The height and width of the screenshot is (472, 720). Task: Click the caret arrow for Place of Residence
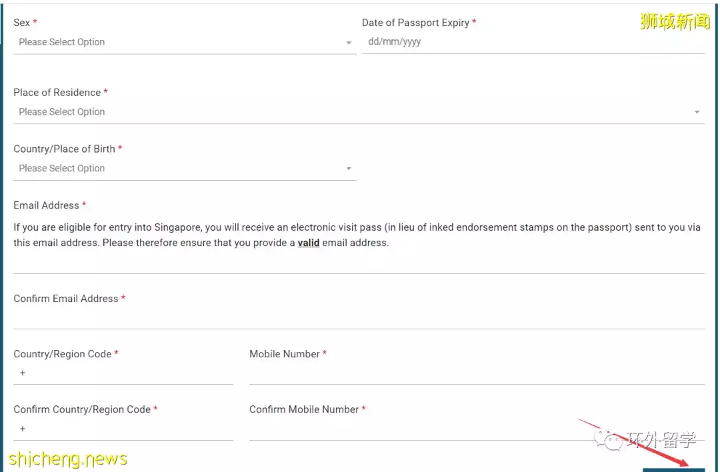click(x=697, y=112)
